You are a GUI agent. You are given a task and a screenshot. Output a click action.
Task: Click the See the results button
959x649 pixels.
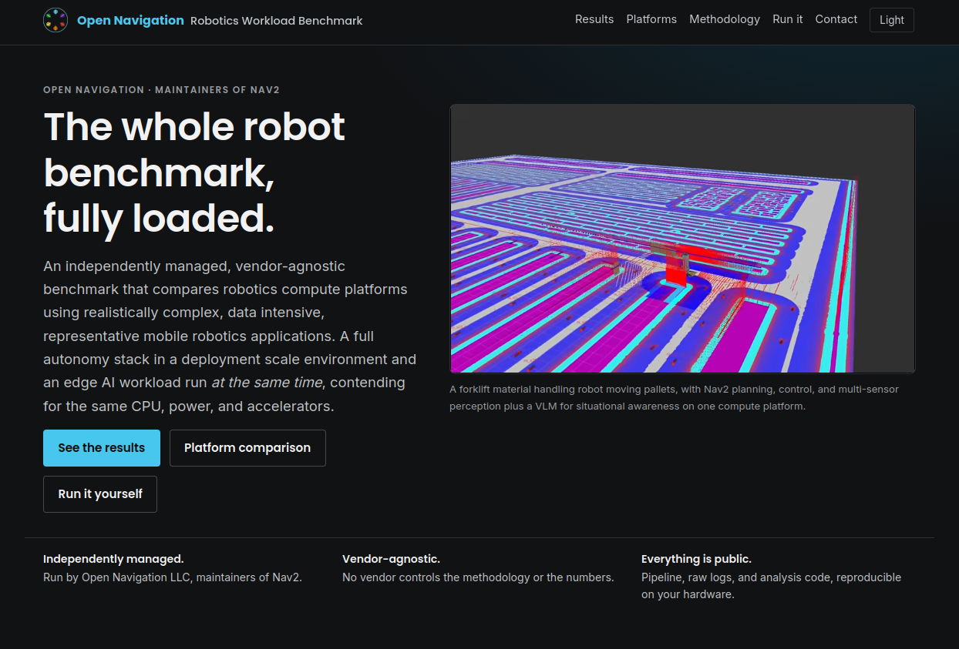pyautogui.click(x=102, y=448)
